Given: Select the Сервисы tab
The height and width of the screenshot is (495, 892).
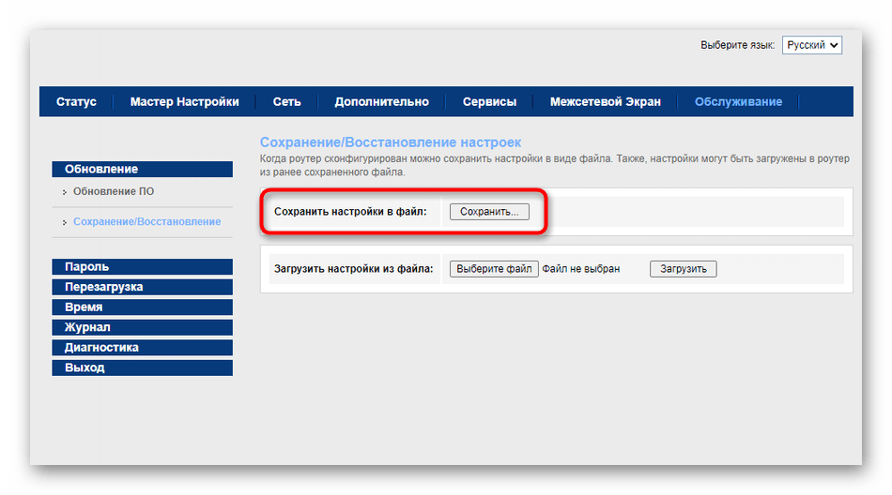Looking at the screenshot, I should [x=489, y=102].
